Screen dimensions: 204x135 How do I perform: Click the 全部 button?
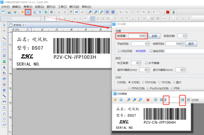pos(154,36)
